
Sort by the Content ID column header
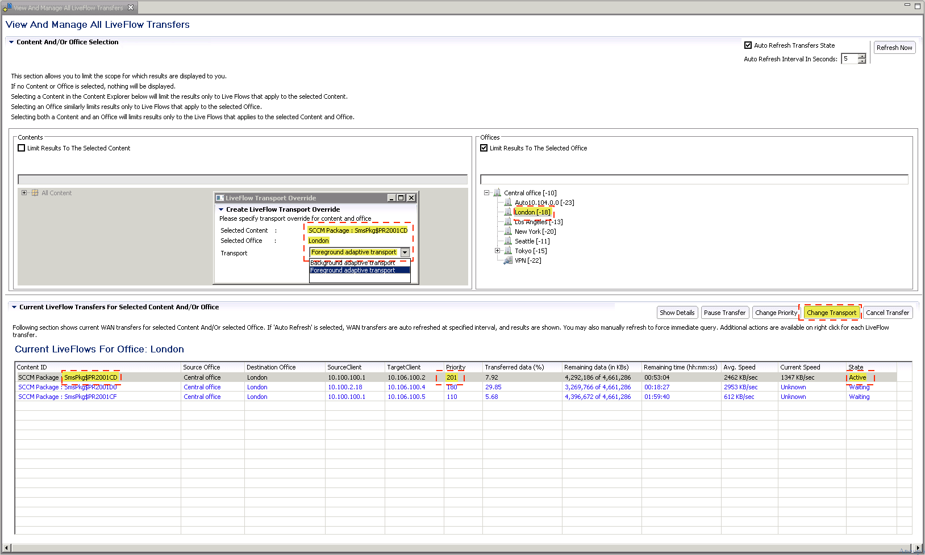pyautogui.click(x=98, y=367)
